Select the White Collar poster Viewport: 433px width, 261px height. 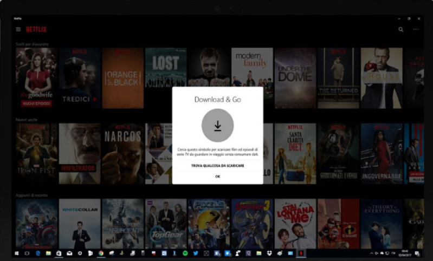tap(80, 224)
